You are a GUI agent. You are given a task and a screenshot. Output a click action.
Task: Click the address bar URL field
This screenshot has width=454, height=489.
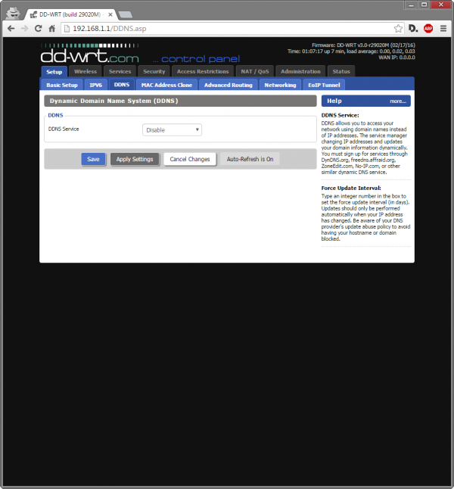point(227,28)
